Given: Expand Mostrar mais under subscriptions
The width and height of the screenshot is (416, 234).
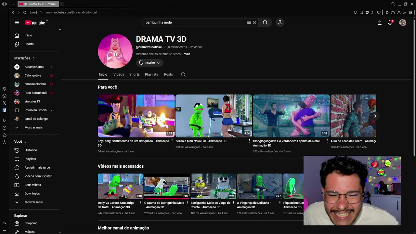Looking at the screenshot, I should [33, 127].
